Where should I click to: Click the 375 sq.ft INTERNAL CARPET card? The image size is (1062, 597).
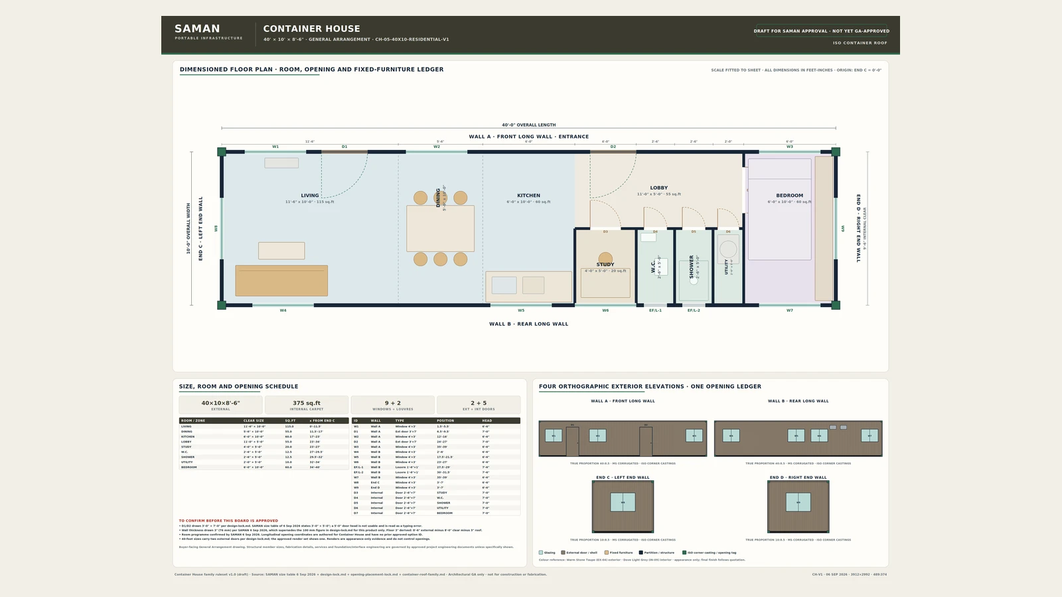click(x=307, y=405)
